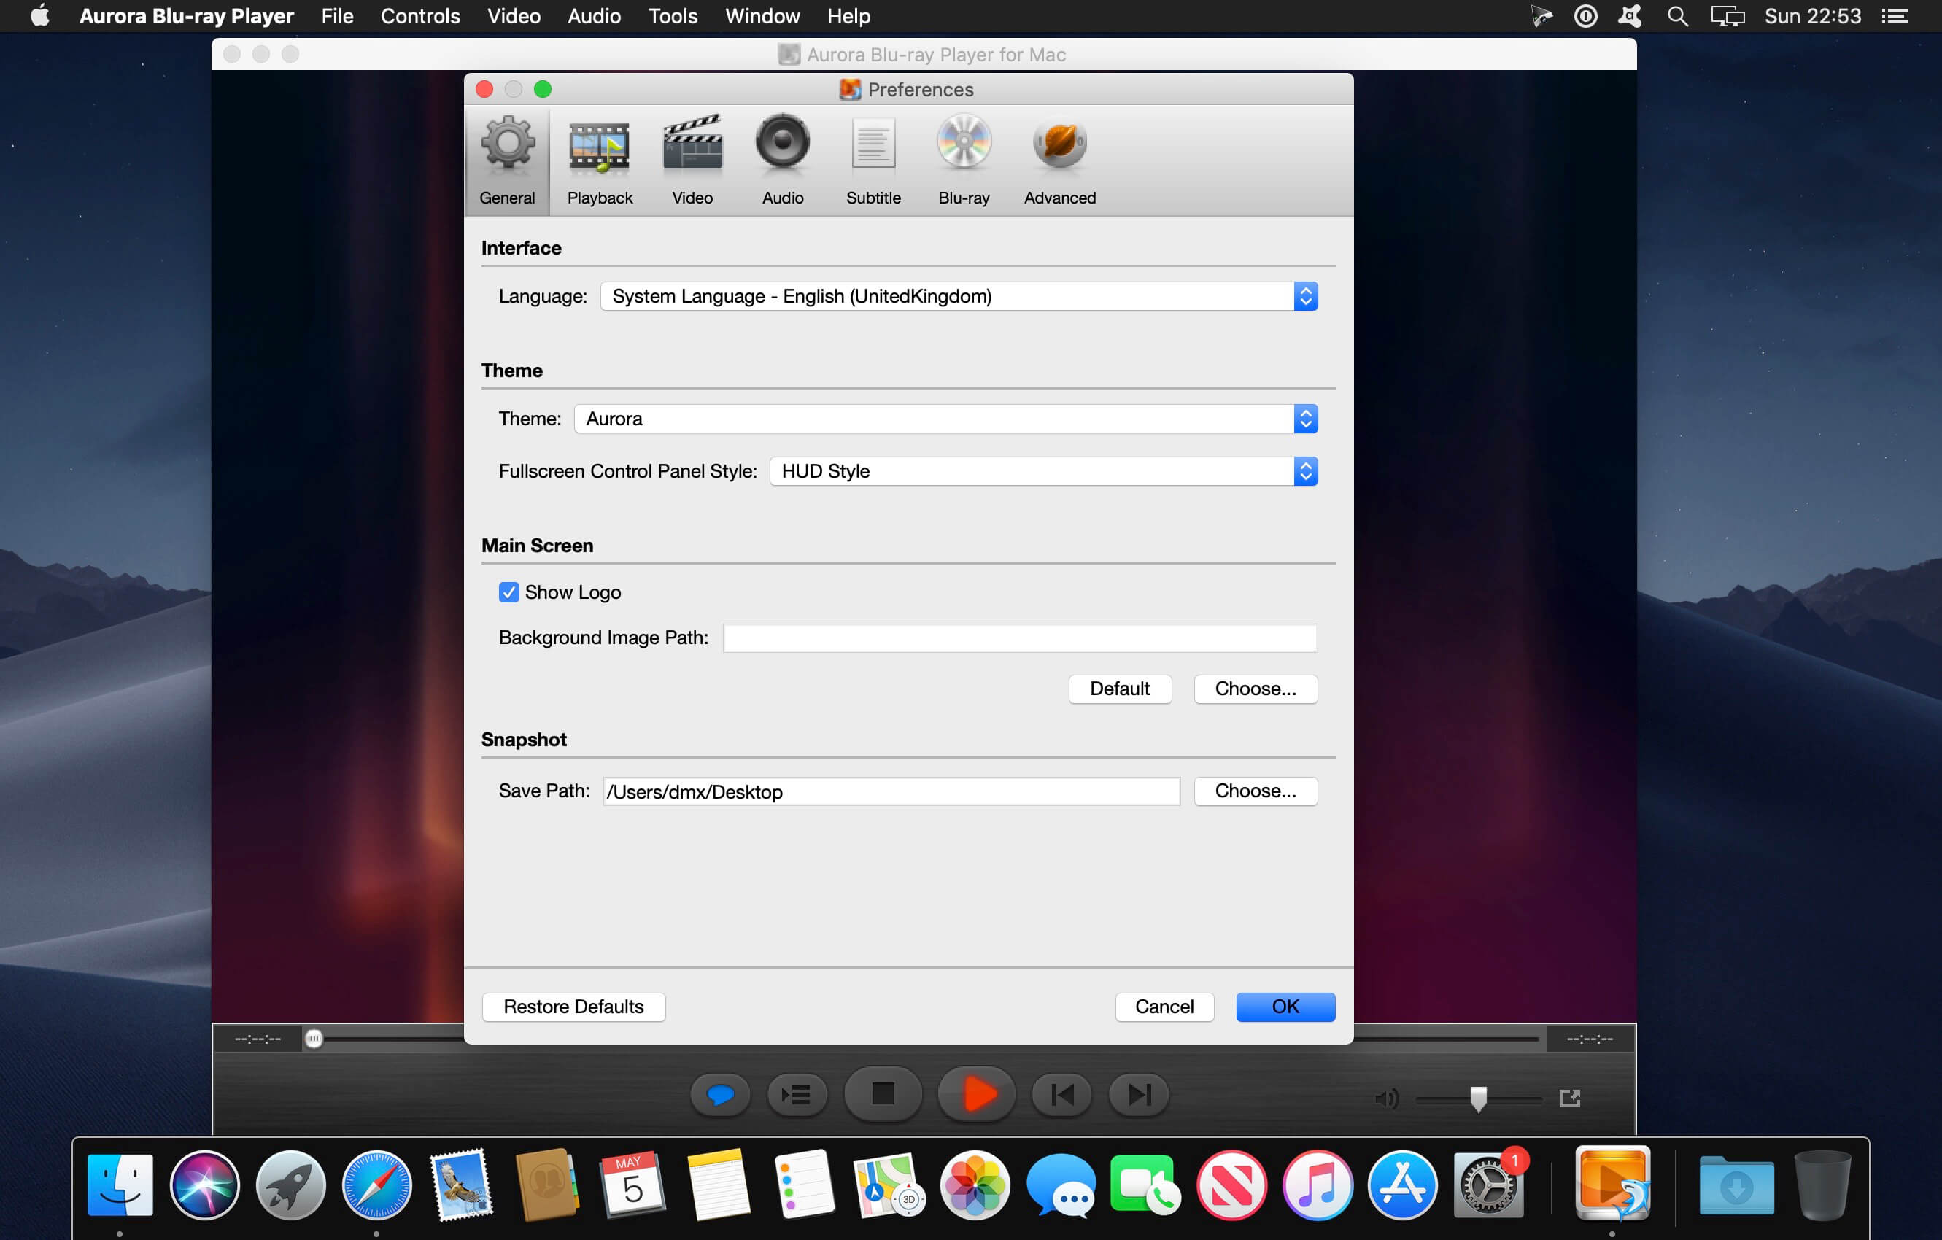Expand Fullscreen Control Panel Style dropdown
The width and height of the screenshot is (1942, 1240).
pyautogui.click(x=1043, y=472)
